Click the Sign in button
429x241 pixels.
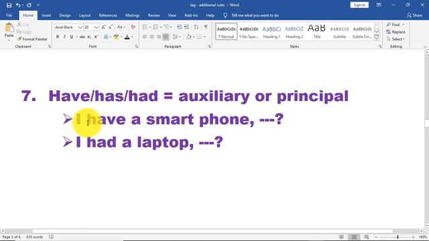(x=359, y=5)
